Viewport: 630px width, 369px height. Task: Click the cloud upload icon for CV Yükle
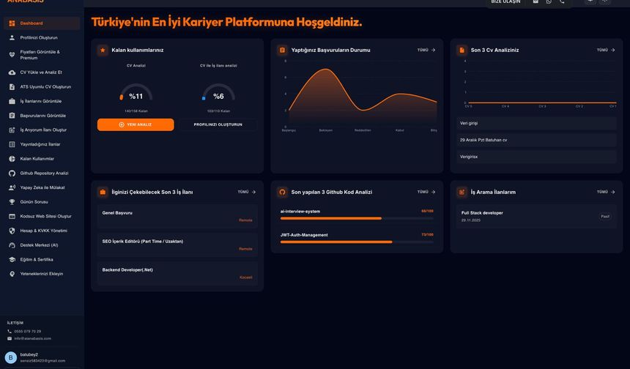[x=12, y=72]
